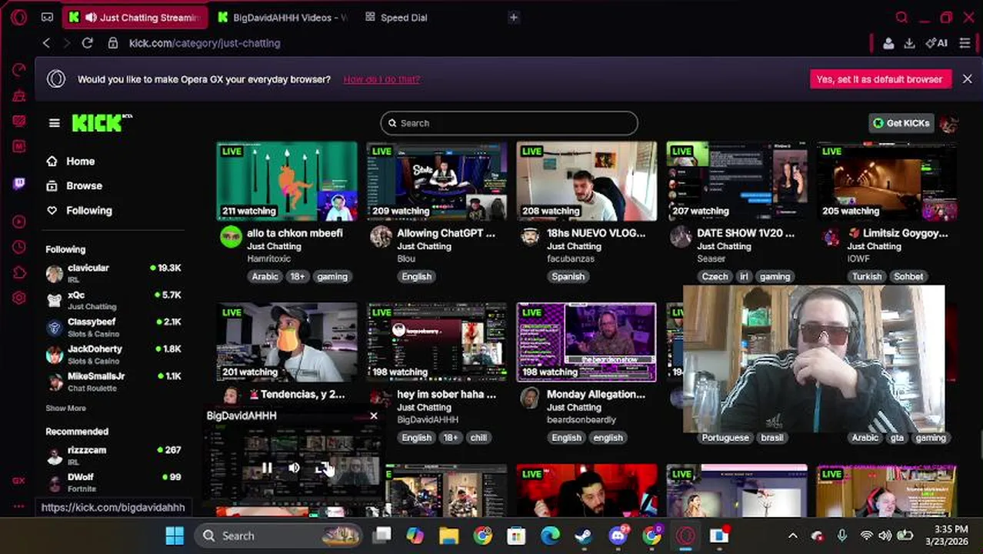Screen dimensions: 983x554
Task: Open the sidebar player icon
Action: [x=19, y=222]
